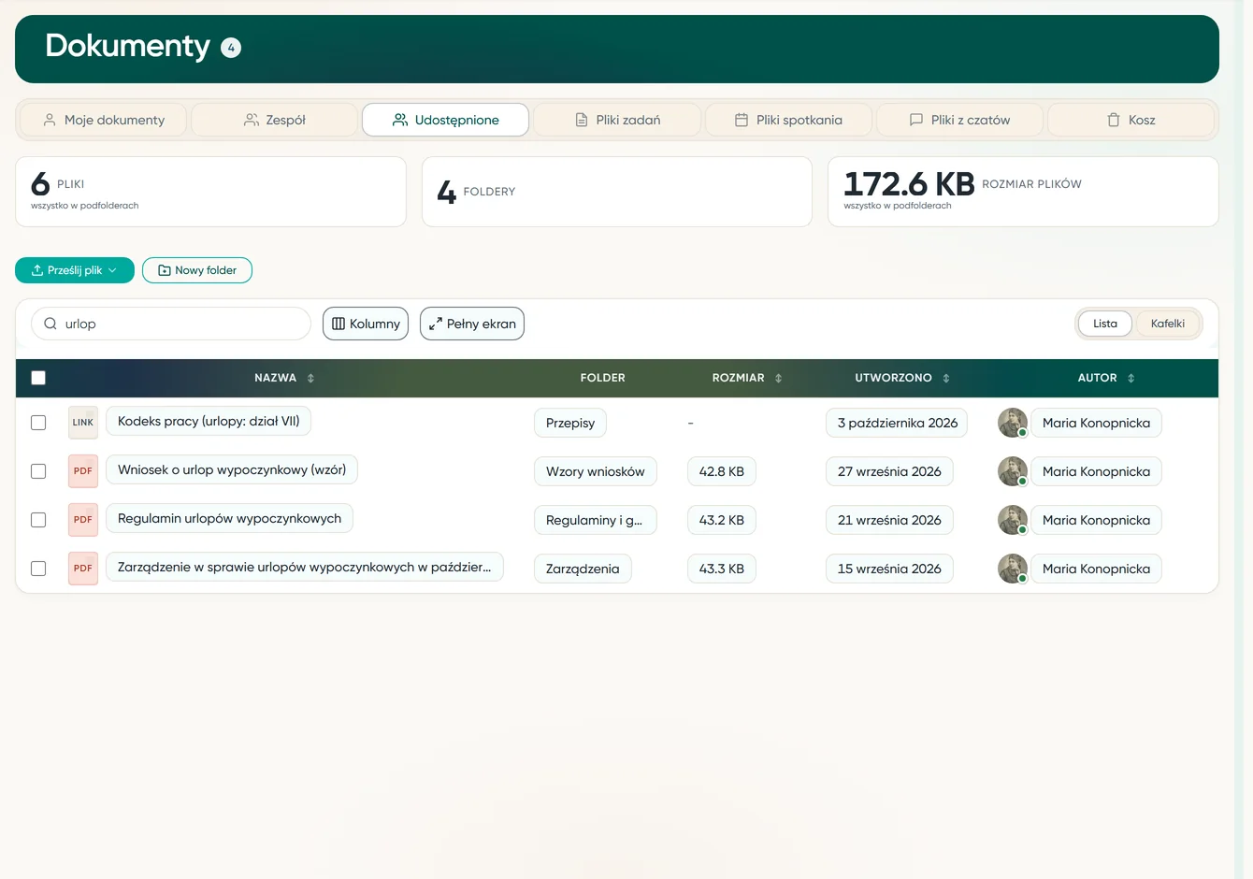The height and width of the screenshot is (879, 1253).
Task: Select the Wniosek o urlop wypoczynkowy row checkbox
Action: 38,471
